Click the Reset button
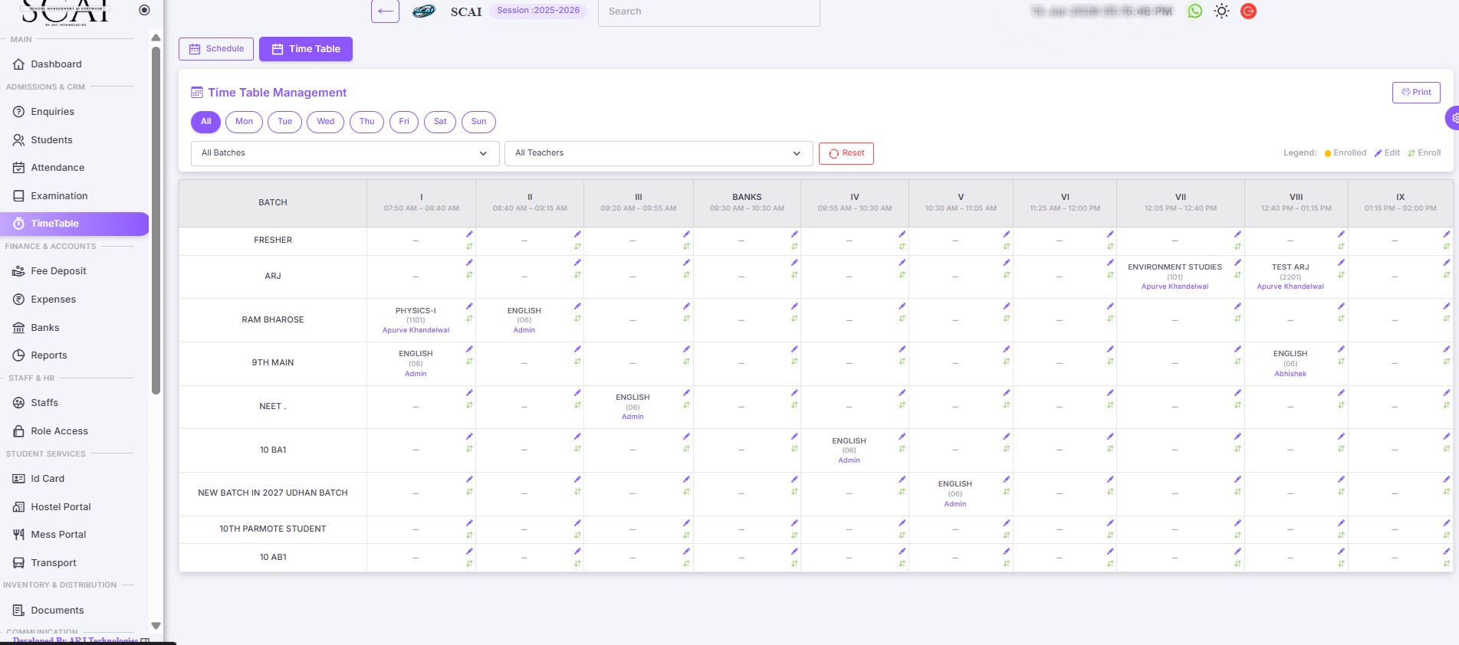1459x645 pixels. point(846,153)
